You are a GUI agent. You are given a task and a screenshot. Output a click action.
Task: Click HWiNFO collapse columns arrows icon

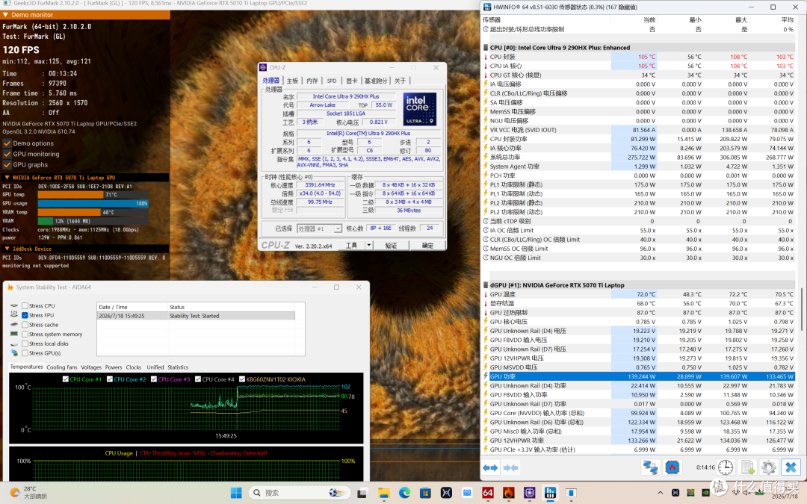(510, 467)
